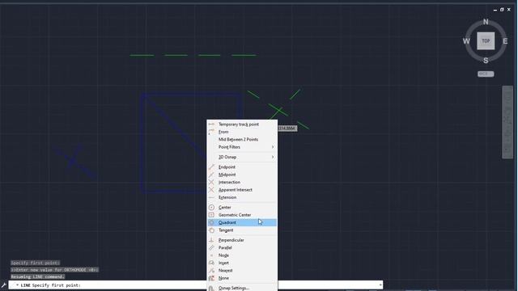Screen dimensions: 518x291
Task: Choose None to disable snaps
Action: pos(242,278)
